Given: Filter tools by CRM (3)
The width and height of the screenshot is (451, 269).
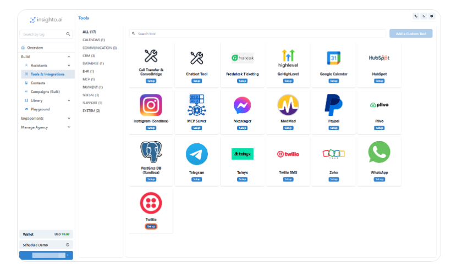Looking at the screenshot, I should click(89, 55).
